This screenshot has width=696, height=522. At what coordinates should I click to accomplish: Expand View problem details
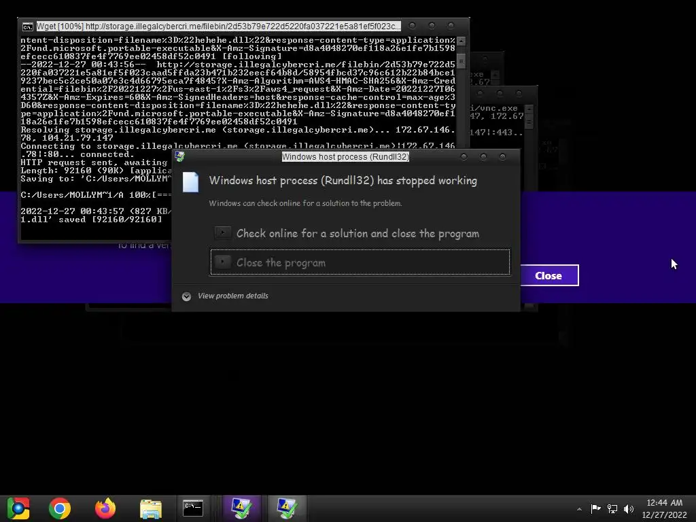pyautogui.click(x=225, y=296)
